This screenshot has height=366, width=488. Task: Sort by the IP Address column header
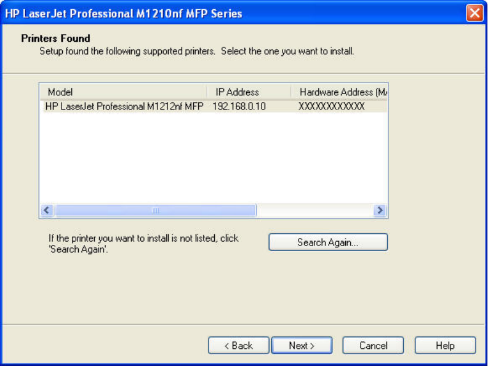click(x=249, y=92)
